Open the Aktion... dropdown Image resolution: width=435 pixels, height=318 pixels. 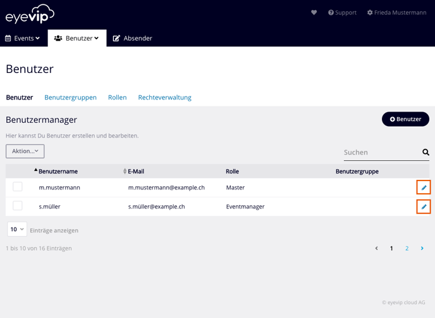click(25, 151)
